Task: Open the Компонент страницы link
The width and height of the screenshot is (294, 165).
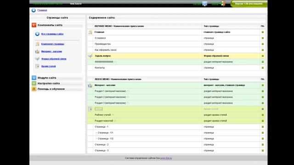Action: [53, 44]
